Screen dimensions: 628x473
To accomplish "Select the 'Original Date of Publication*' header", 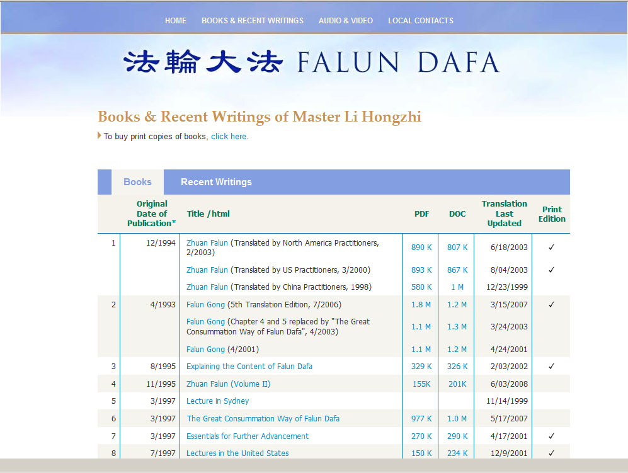I will point(151,214).
